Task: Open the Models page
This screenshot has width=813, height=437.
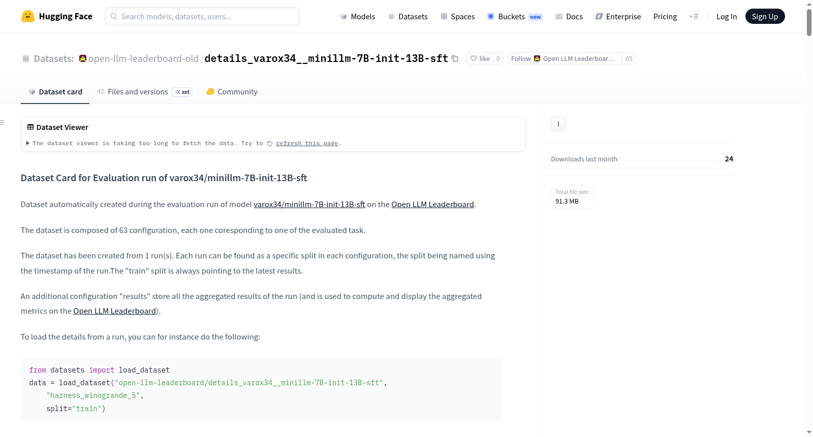Action: click(x=358, y=17)
